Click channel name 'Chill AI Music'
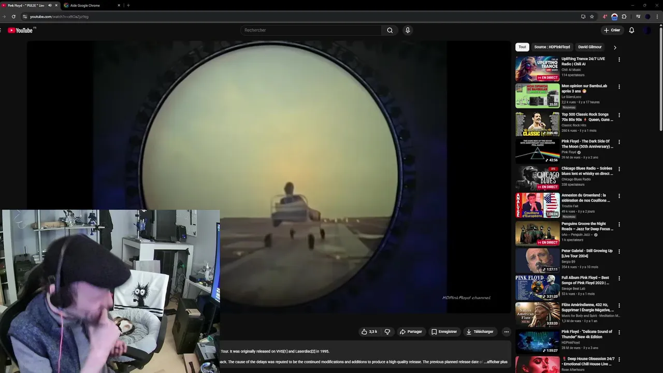This screenshot has width=663, height=373. click(x=571, y=69)
